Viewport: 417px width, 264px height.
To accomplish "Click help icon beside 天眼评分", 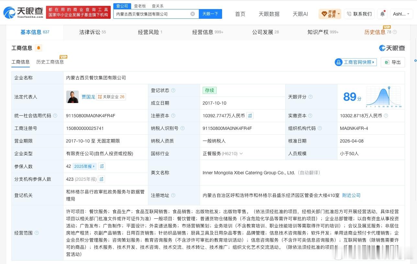I will pos(310,97).
